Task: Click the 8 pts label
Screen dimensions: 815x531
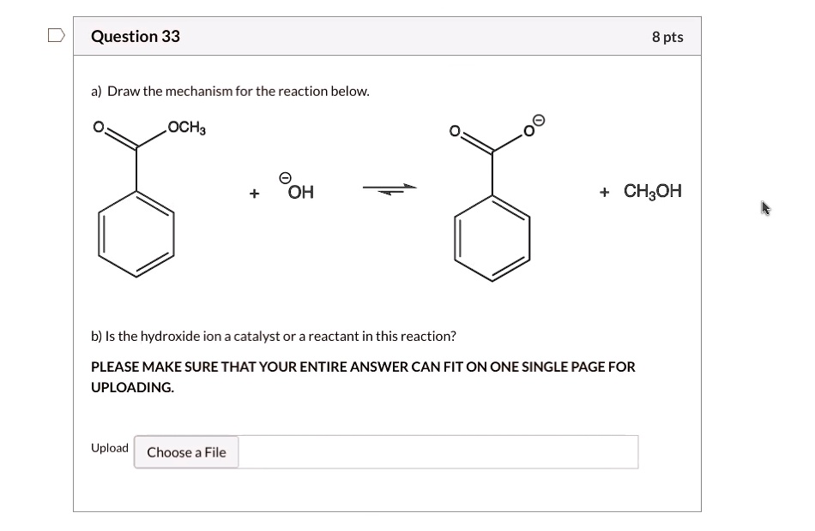Action: 667,37
